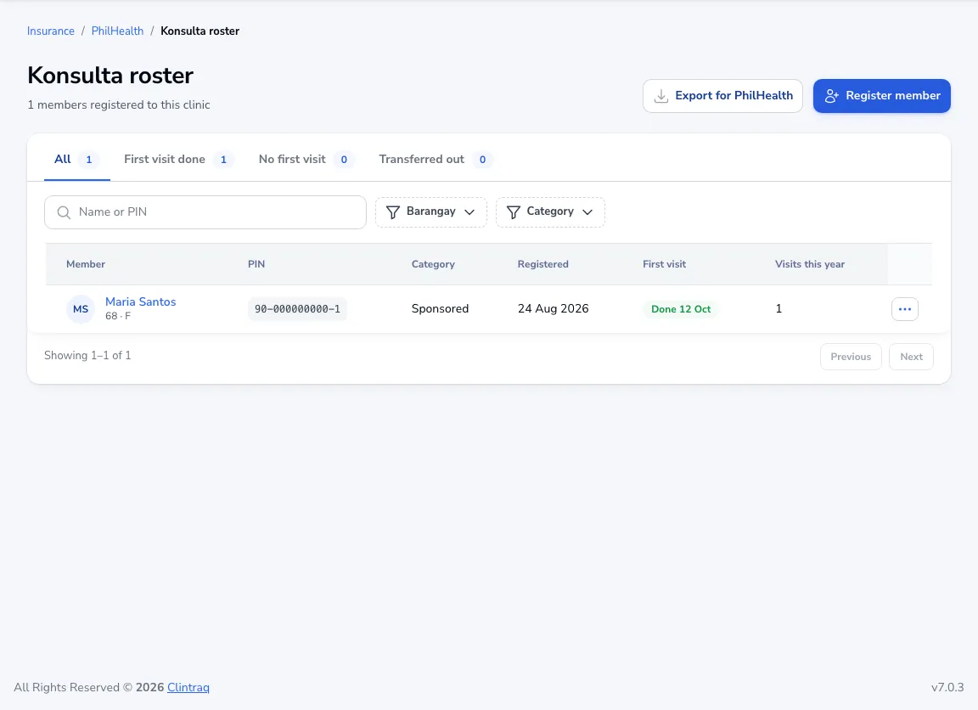Go to PhilHealth breadcrumb link
The height and width of the screenshot is (710, 978).
coord(117,31)
